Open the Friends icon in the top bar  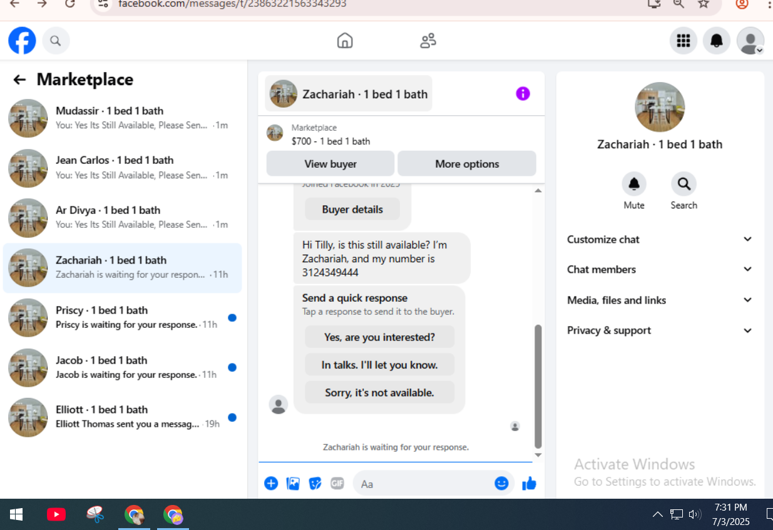pos(428,41)
